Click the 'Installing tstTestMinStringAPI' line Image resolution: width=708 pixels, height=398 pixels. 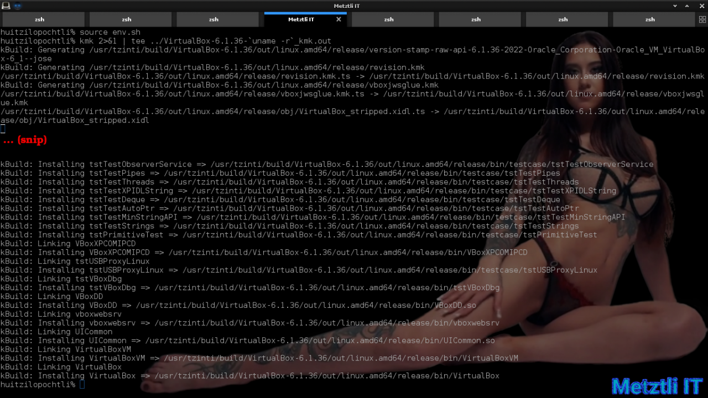[x=313, y=217]
